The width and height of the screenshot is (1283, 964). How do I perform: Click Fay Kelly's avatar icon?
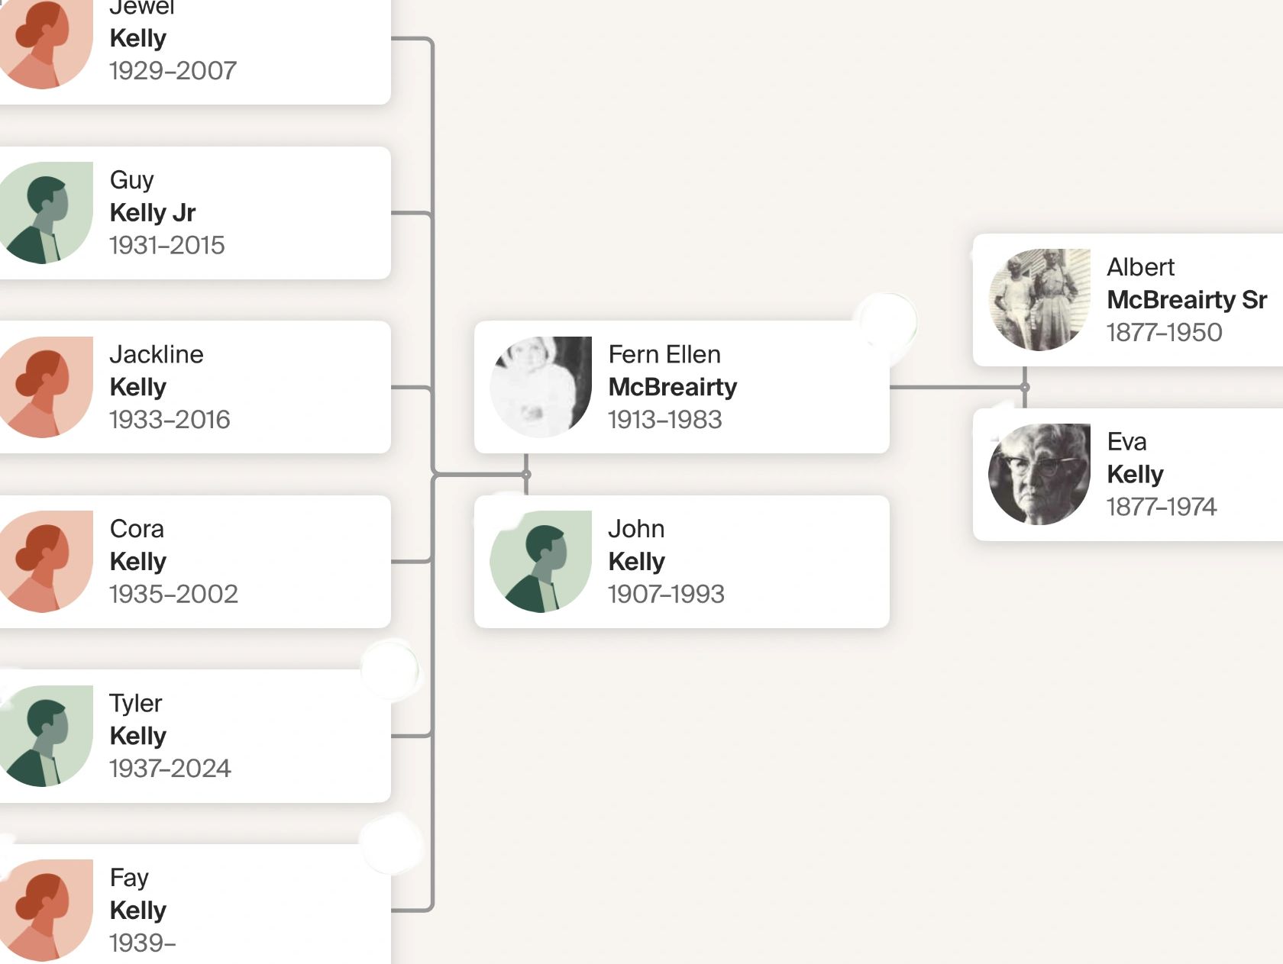pos(44,910)
